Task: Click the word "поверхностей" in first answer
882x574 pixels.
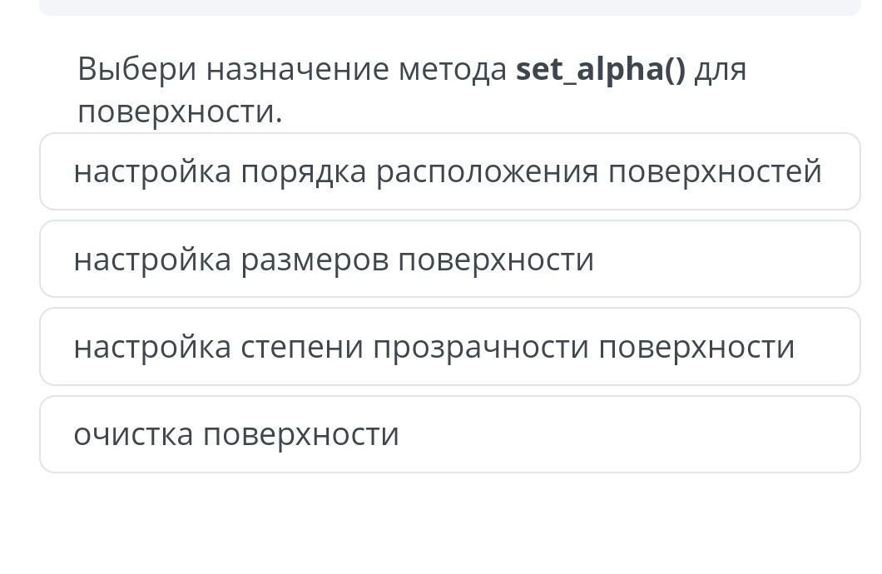Action: [x=715, y=172]
